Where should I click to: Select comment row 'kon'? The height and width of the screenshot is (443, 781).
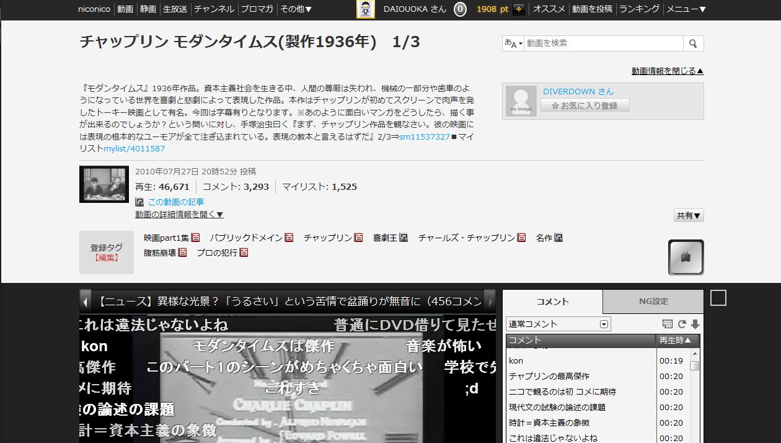coord(581,360)
